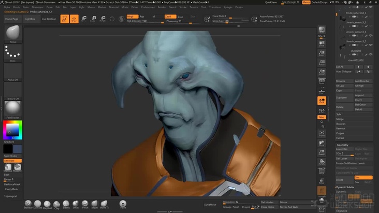Select the ClayBuildup brush at the bottom

pos(47,203)
